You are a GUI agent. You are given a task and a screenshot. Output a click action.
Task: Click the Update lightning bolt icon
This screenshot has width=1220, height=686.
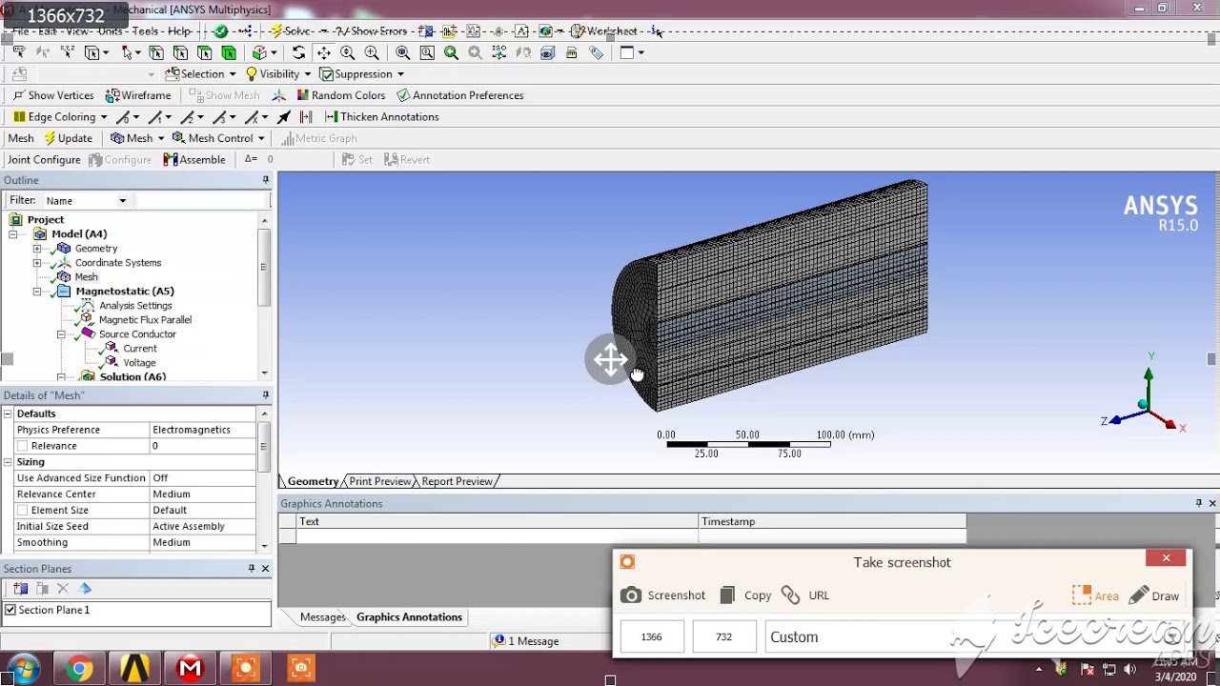(x=50, y=138)
